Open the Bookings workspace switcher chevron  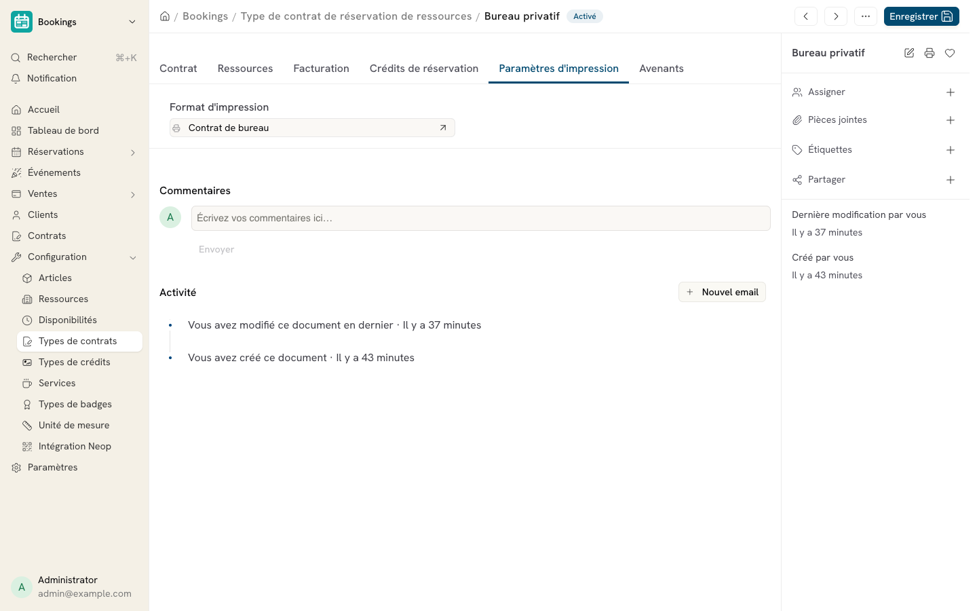(132, 22)
